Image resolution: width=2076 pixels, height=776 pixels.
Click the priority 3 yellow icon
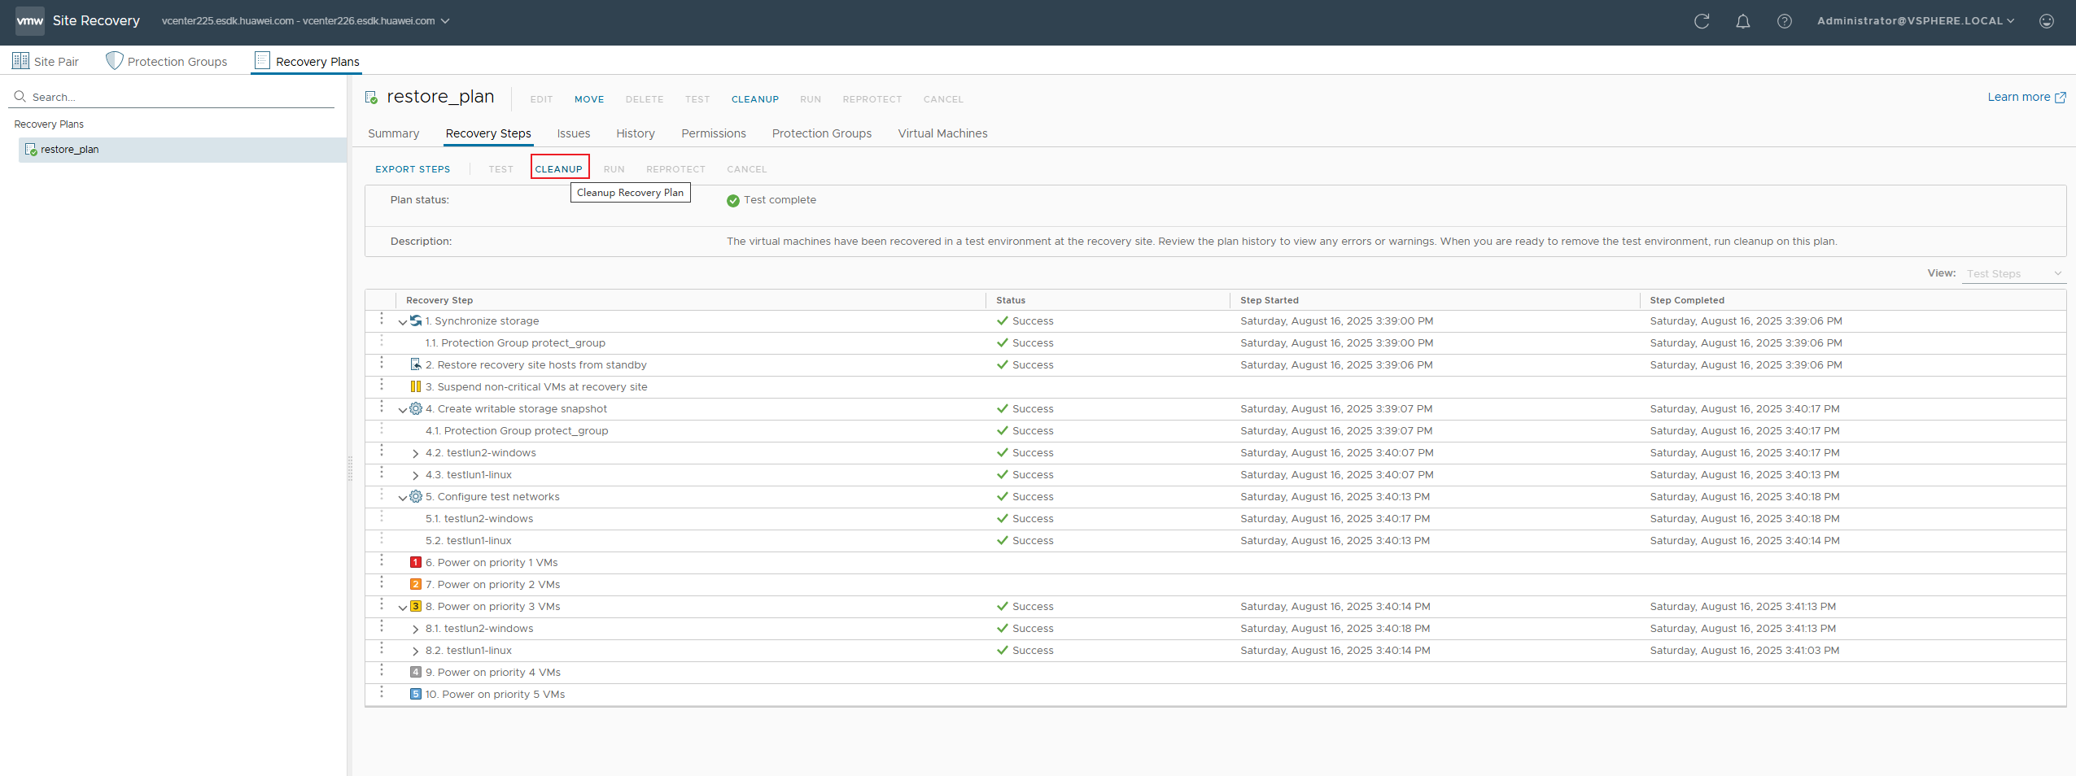point(416,606)
